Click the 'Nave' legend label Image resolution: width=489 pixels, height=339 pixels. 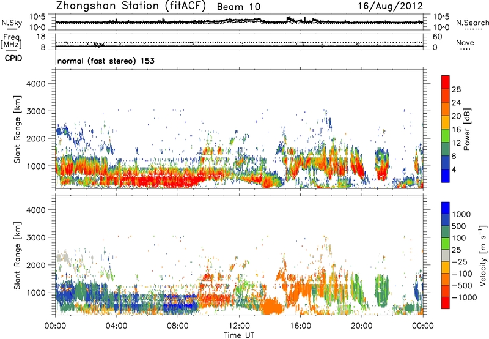[465, 43]
